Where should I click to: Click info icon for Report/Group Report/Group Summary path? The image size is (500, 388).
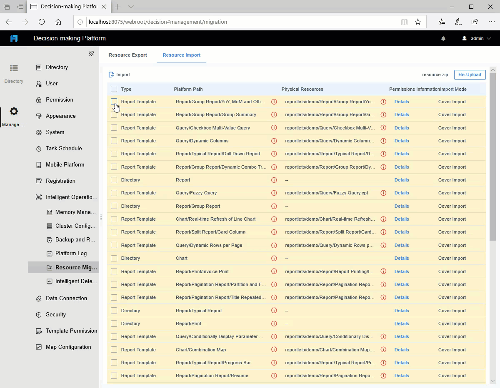click(x=274, y=114)
